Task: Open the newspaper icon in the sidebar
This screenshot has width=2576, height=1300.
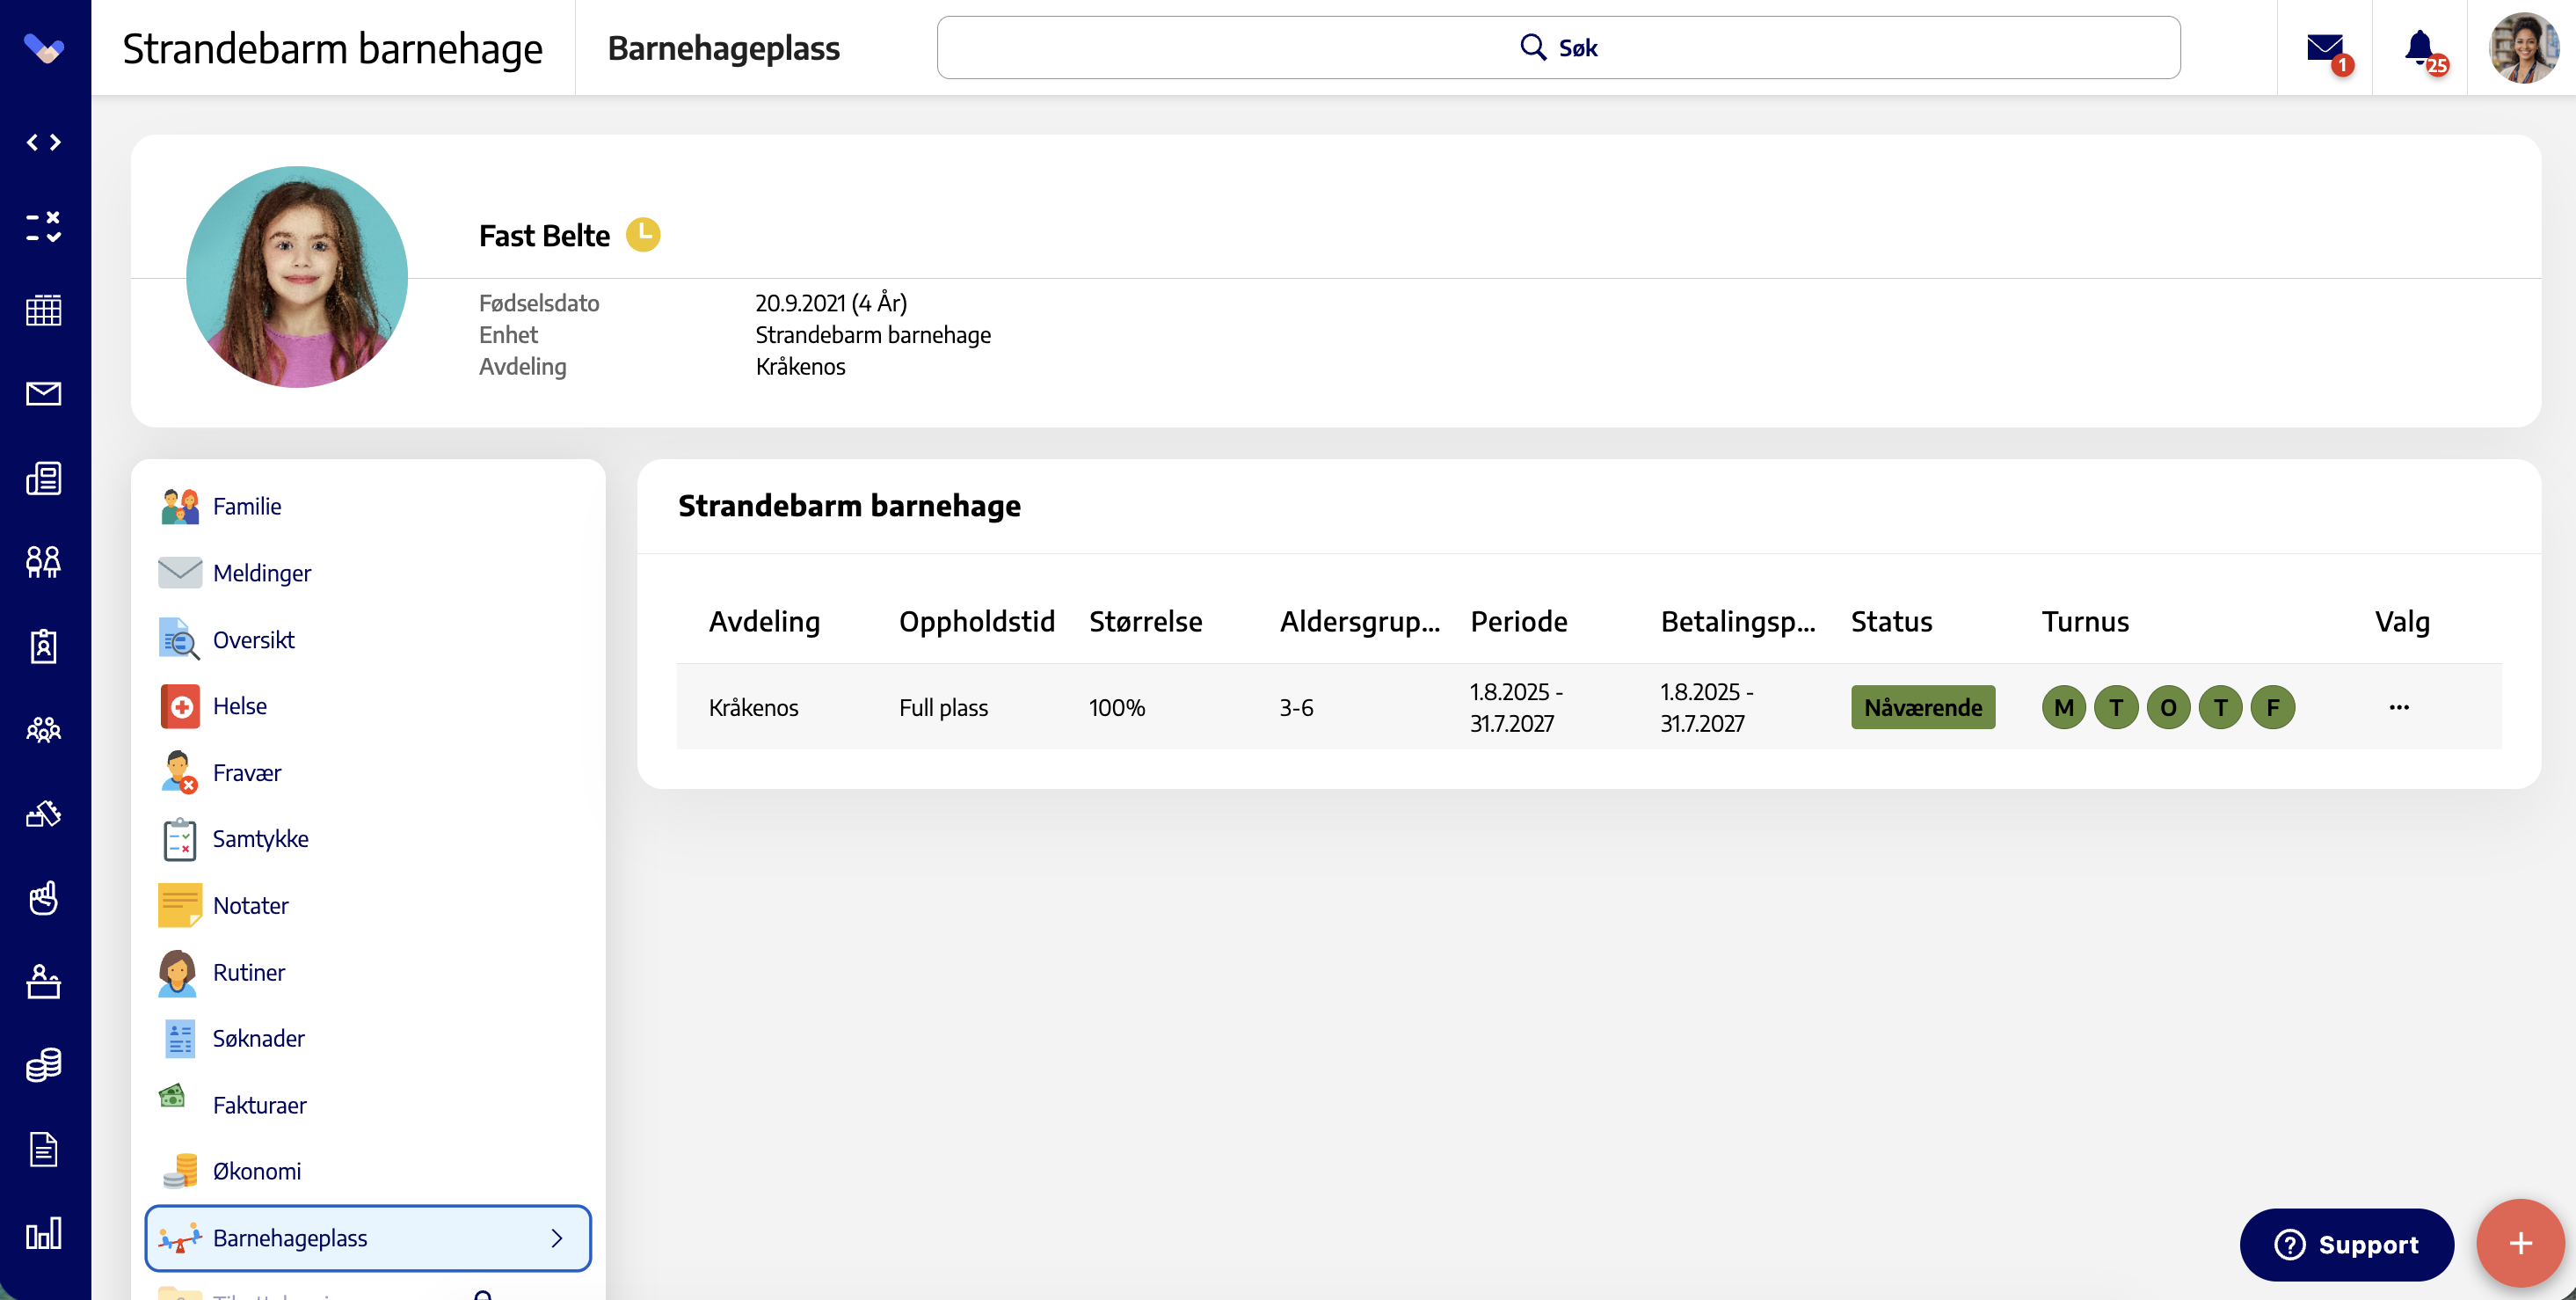Action: (x=44, y=478)
